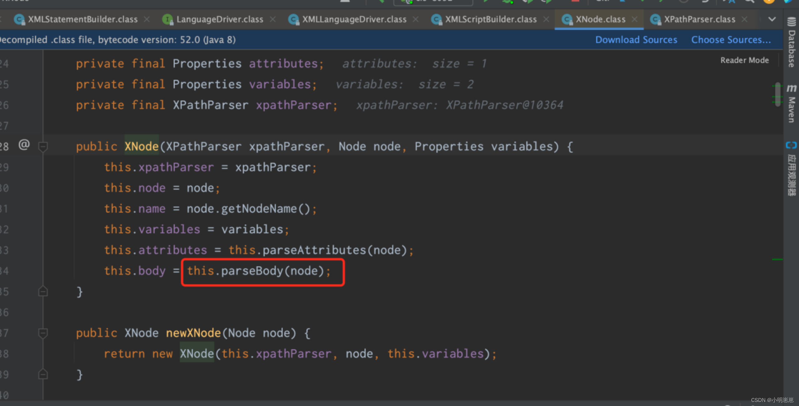The image size is (799, 406).
Task: Click the 'Properties variables' constructor parameter
Action: point(487,147)
